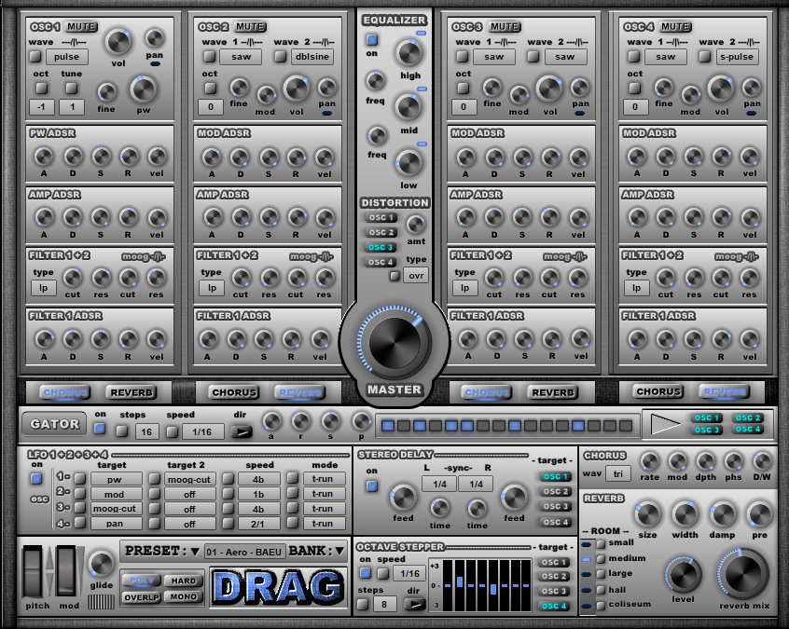This screenshot has width=789, height=629.
Task: Open the Distortion type ovr selector
Action: 415,275
